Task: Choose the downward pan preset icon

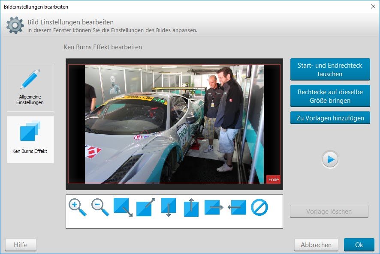Action: [169, 207]
